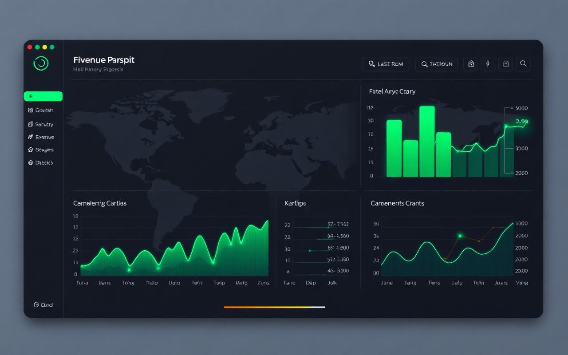Click the house-shaped toolbar icon

[x=471, y=64]
